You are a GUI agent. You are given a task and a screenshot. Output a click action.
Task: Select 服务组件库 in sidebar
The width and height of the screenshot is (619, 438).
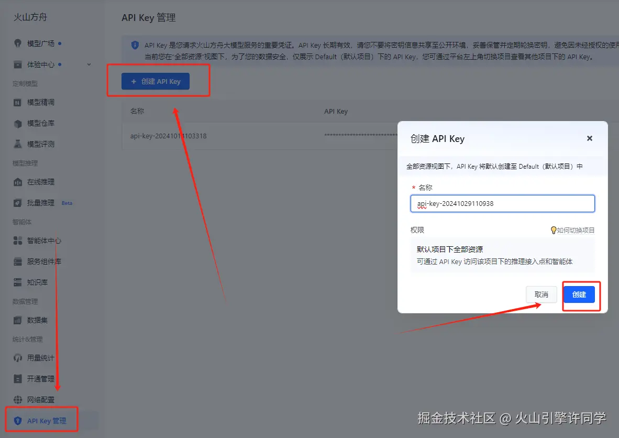click(44, 261)
